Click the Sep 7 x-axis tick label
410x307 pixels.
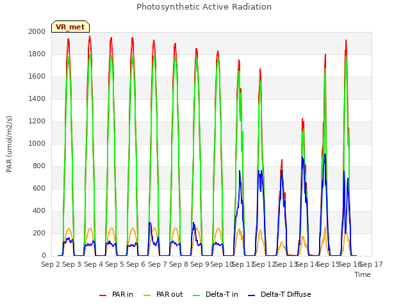click(x=158, y=264)
